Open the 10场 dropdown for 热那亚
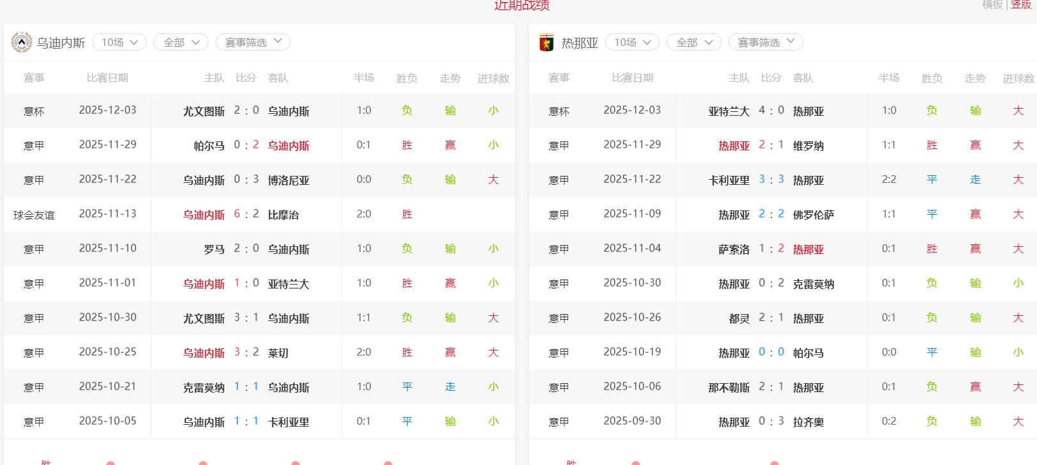1037x465 pixels. (x=632, y=42)
